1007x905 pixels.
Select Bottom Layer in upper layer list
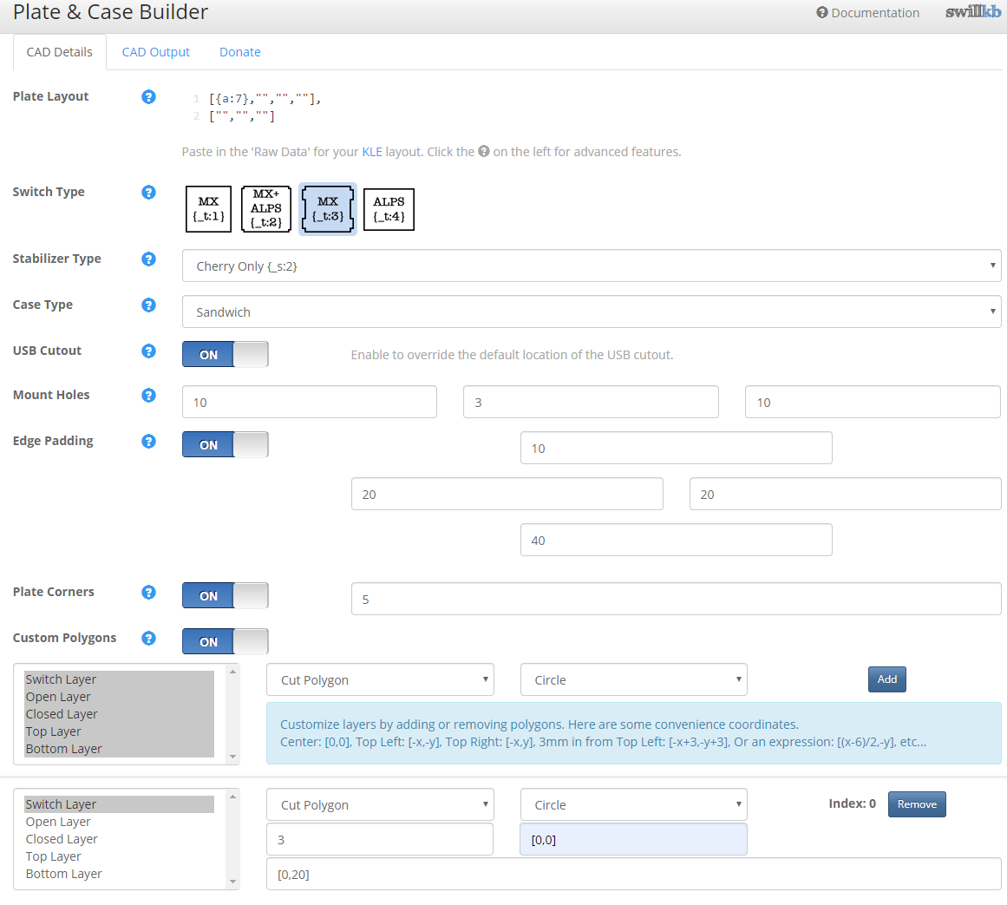(119, 749)
